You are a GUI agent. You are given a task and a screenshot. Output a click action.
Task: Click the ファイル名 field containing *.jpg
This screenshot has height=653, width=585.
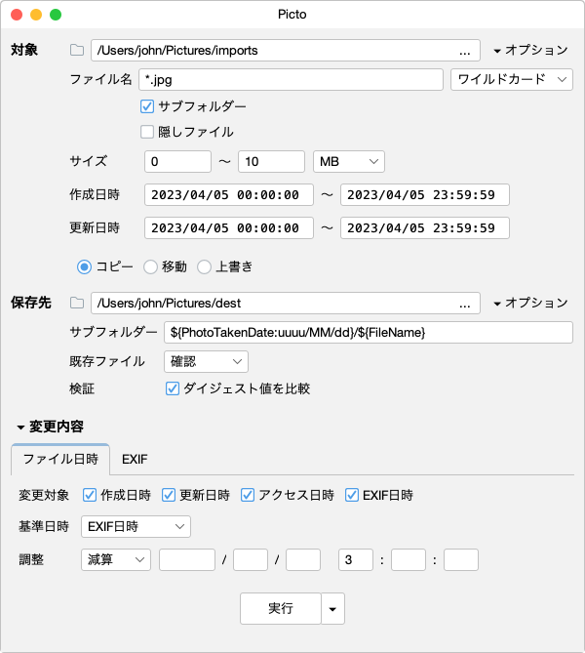[291, 79]
